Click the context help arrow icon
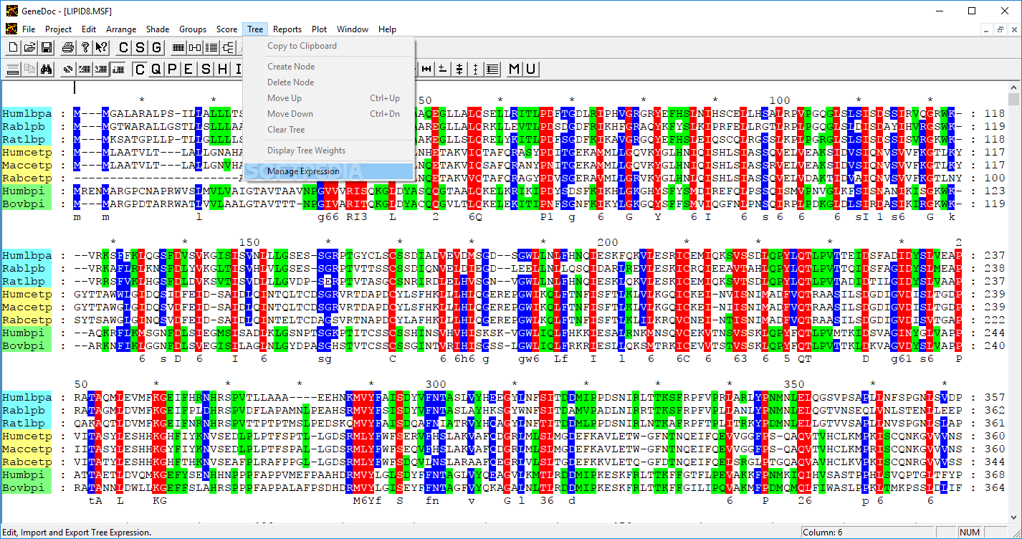 [x=101, y=47]
